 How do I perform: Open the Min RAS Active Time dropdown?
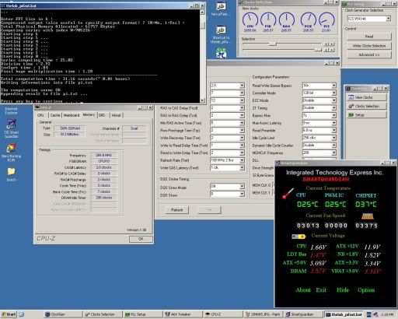click(x=242, y=123)
